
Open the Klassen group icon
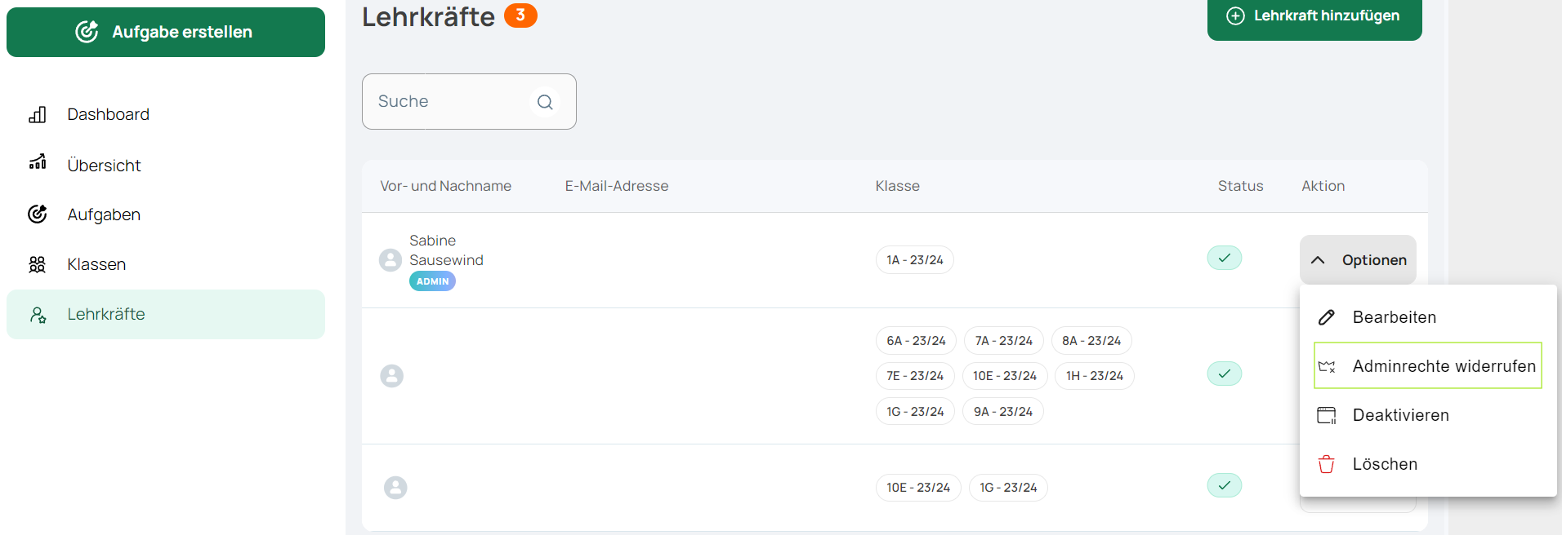(38, 264)
